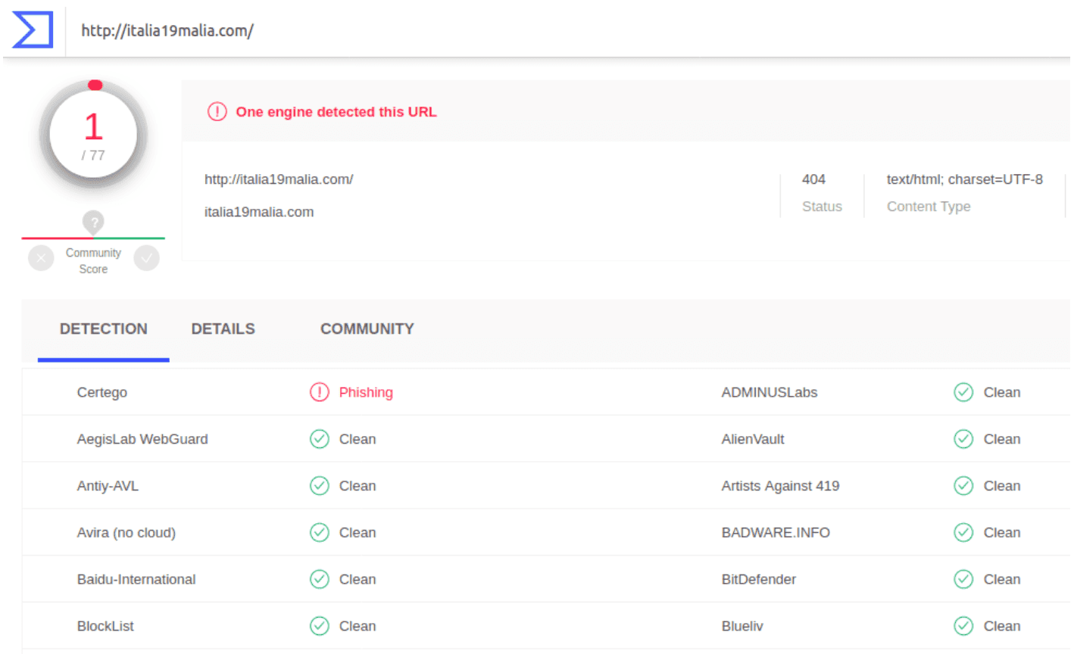This screenshot has height=654, width=1071.
Task: Switch to the DETAILS tab
Action: (x=223, y=329)
